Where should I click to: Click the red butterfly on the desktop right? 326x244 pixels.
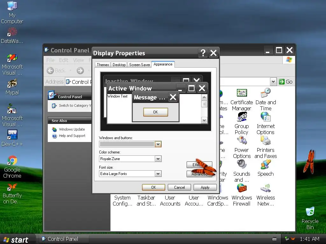point(310,162)
